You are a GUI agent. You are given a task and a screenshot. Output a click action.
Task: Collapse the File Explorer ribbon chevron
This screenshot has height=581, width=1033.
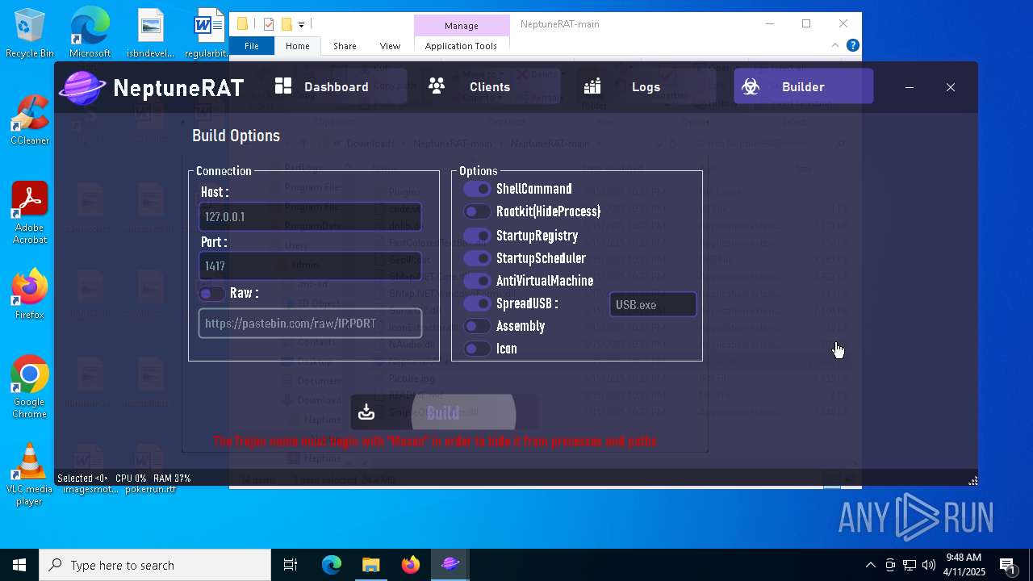click(x=835, y=45)
